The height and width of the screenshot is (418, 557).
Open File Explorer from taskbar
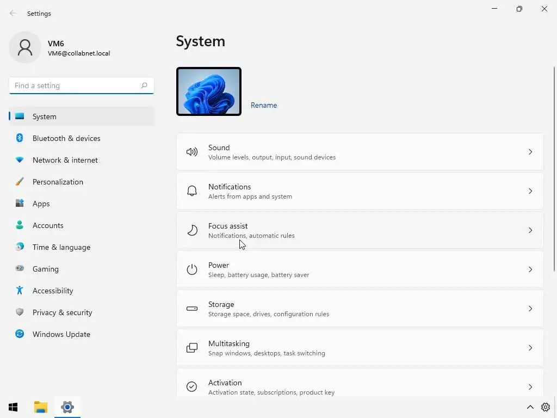click(x=40, y=407)
